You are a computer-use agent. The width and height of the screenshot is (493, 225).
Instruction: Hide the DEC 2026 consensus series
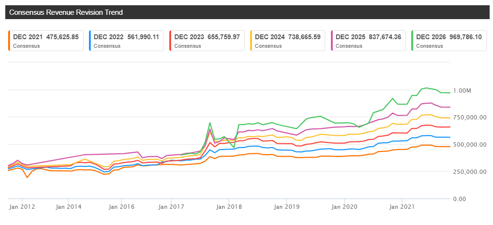point(449,41)
